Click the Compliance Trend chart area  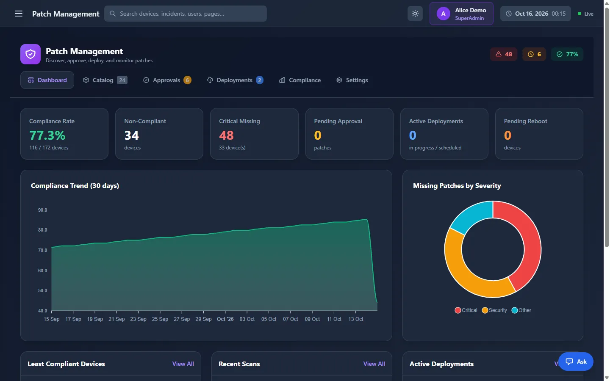pos(214,265)
